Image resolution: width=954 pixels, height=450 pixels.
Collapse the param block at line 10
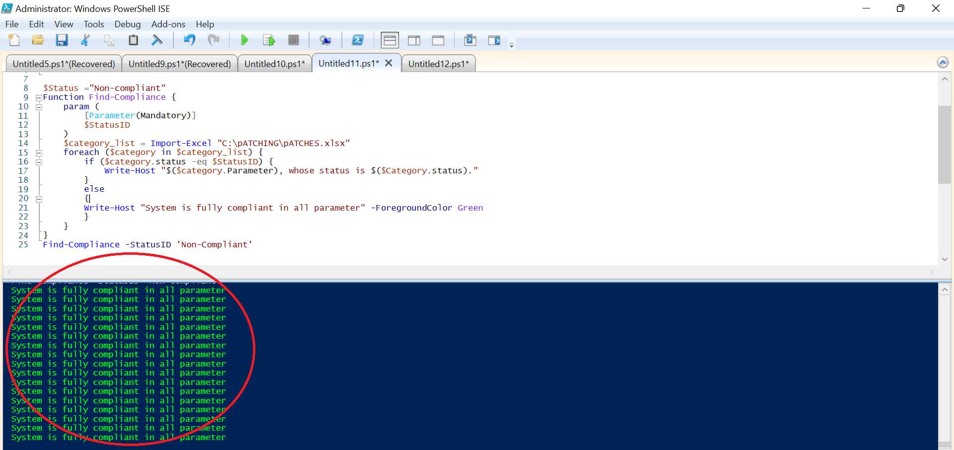[x=39, y=107]
